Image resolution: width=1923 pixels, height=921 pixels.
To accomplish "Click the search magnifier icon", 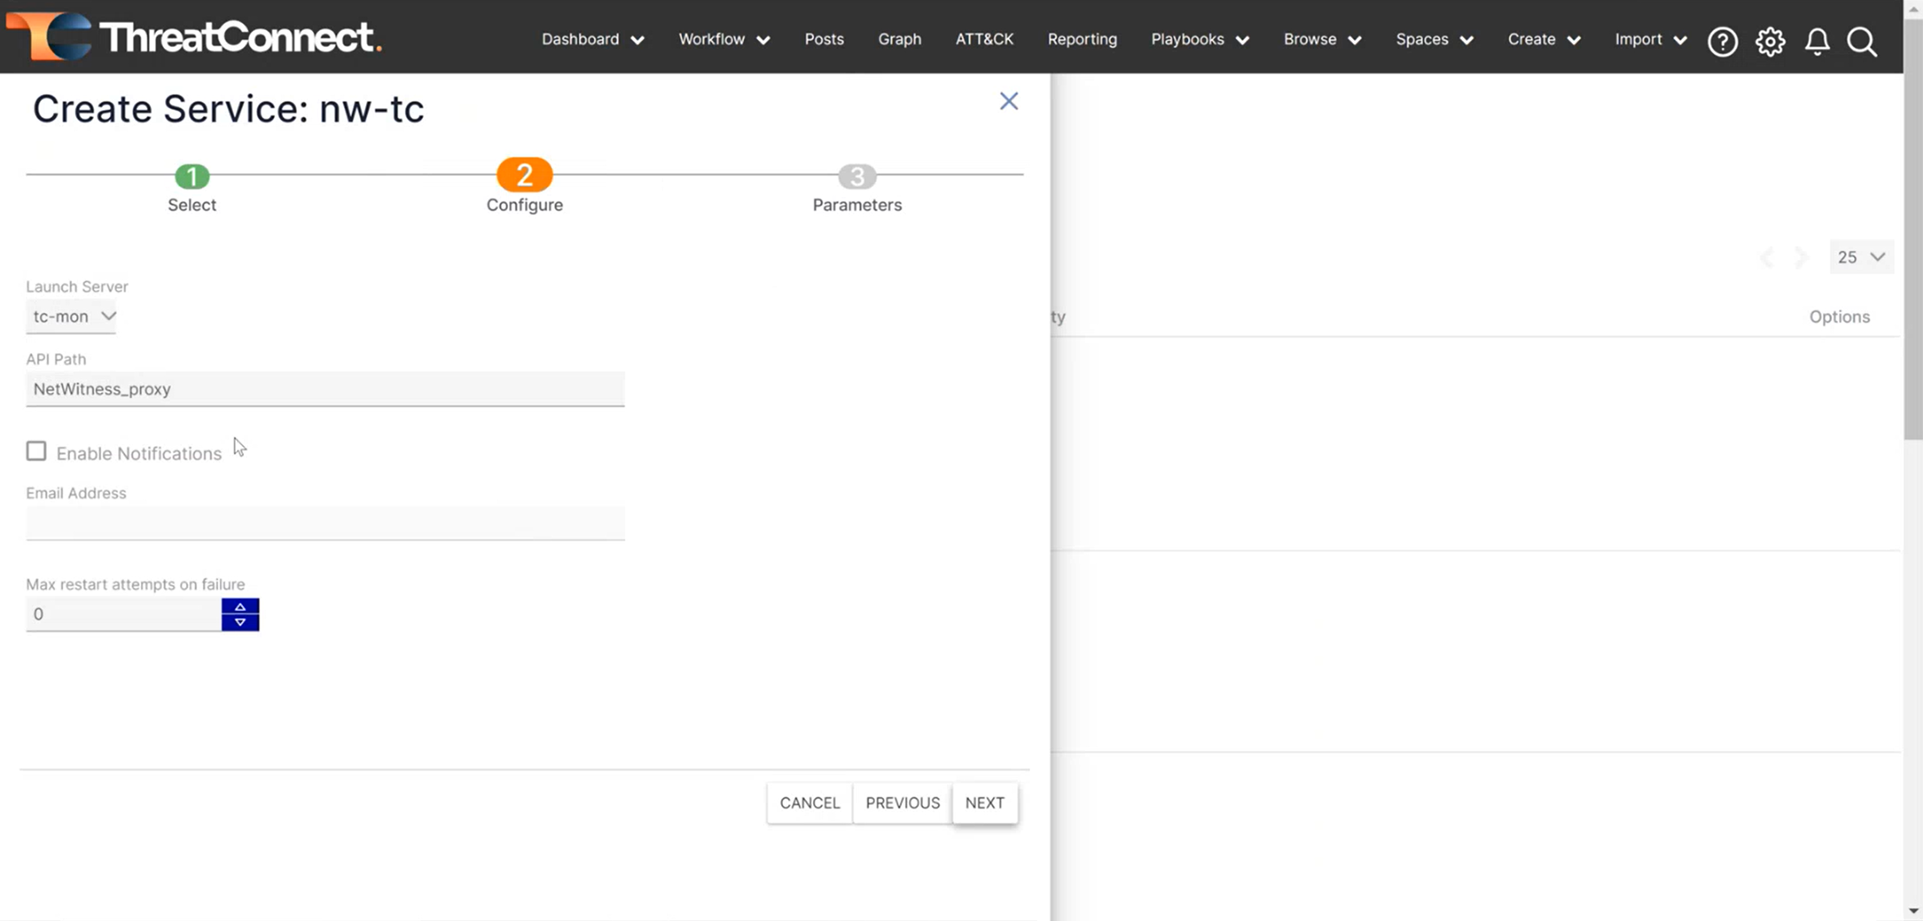I will pos(1862,43).
